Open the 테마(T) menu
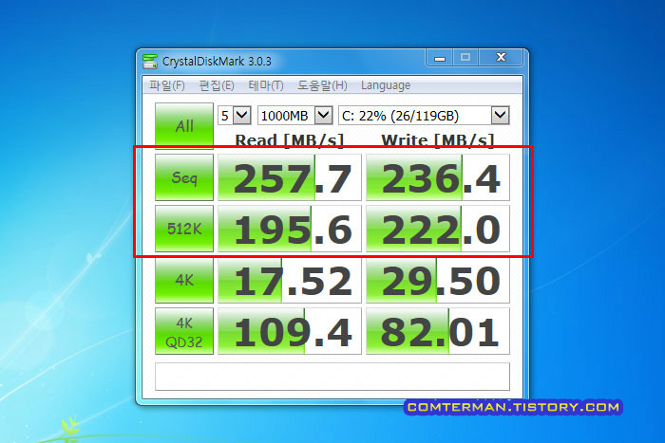Screen dimensions: 665x443 pos(266,85)
